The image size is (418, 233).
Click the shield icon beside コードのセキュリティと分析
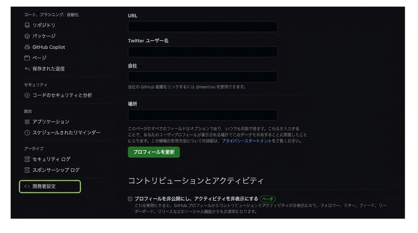pyautogui.click(x=27, y=95)
